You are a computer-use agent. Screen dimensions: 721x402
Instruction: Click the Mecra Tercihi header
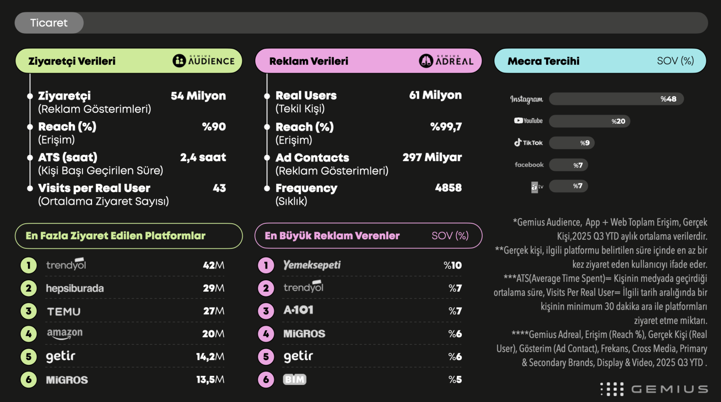point(543,61)
